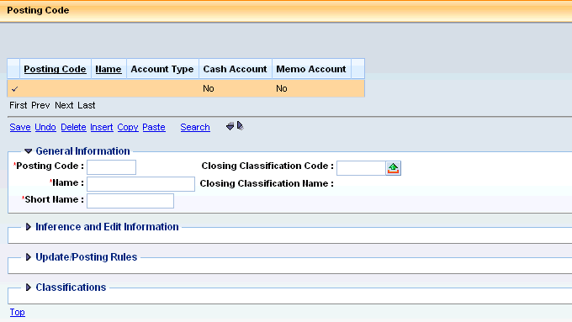This screenshot has width=572, height=322.
Task: Go to First page of records
Action: (x=19, y=105)
